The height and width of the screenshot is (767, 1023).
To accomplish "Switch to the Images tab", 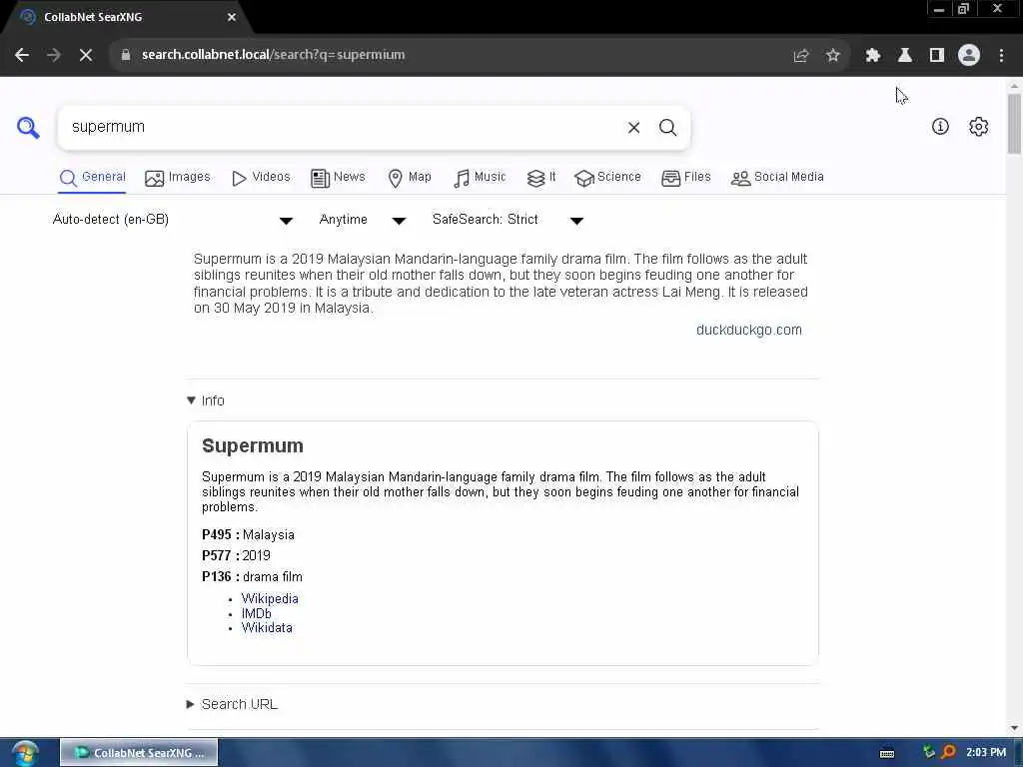I will (178, 178).
